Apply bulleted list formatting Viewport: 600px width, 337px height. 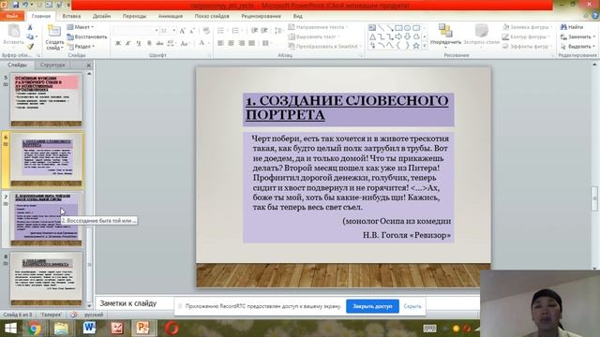pyautogui.click(x=221, y=31)
